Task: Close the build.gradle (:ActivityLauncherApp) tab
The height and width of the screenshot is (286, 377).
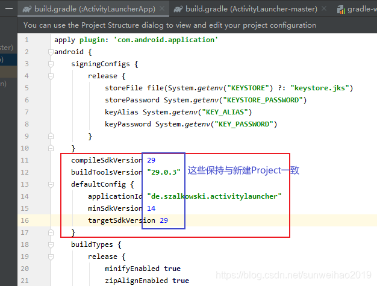Action: point(162,8)
